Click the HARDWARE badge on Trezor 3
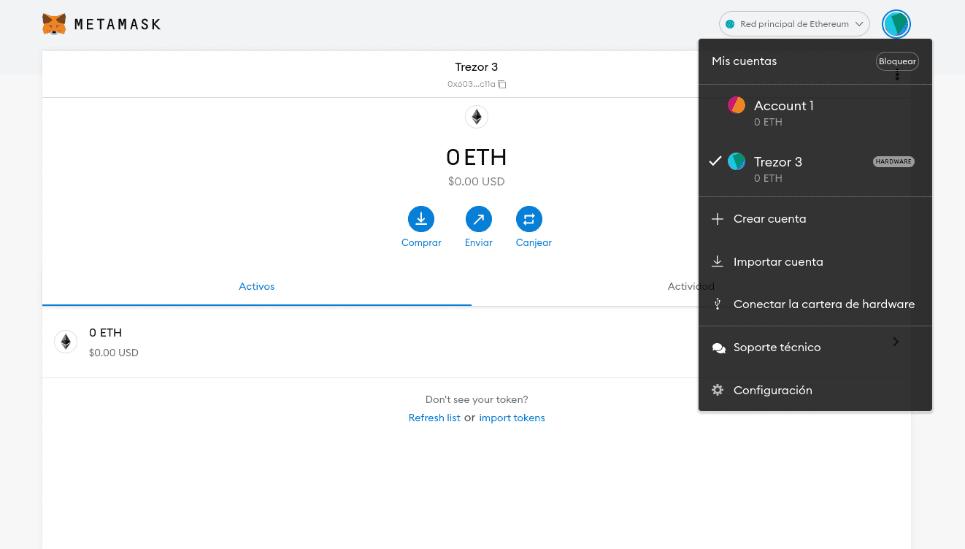965x549 pixels. [x=893, y=161]
